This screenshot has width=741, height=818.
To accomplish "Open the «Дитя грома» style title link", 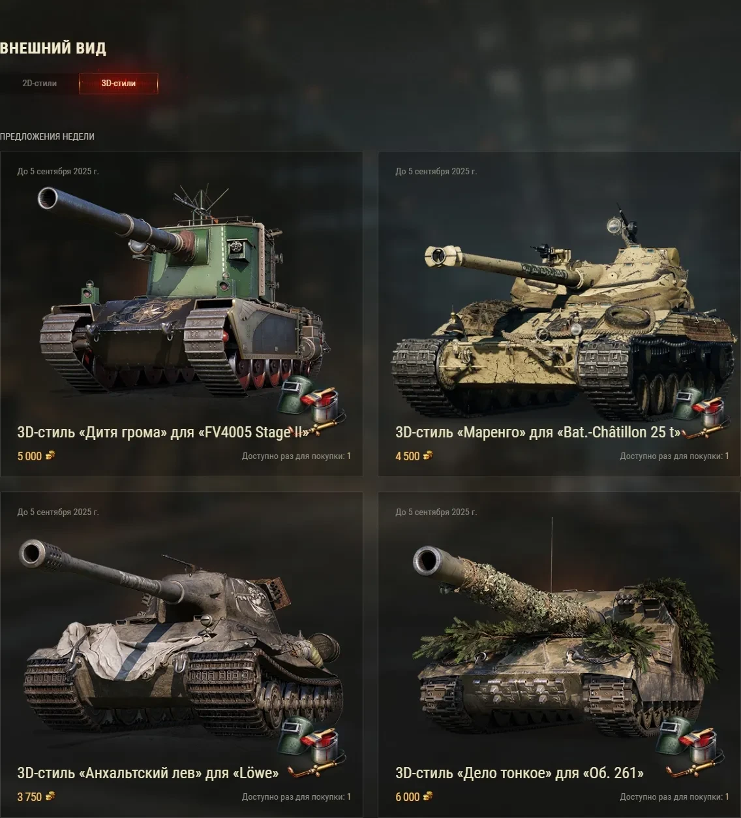I will pos(163,432).
